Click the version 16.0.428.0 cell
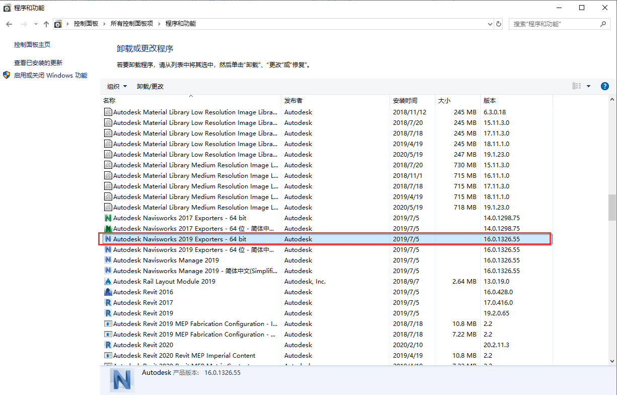617x395 pixels. pos(498,292)
